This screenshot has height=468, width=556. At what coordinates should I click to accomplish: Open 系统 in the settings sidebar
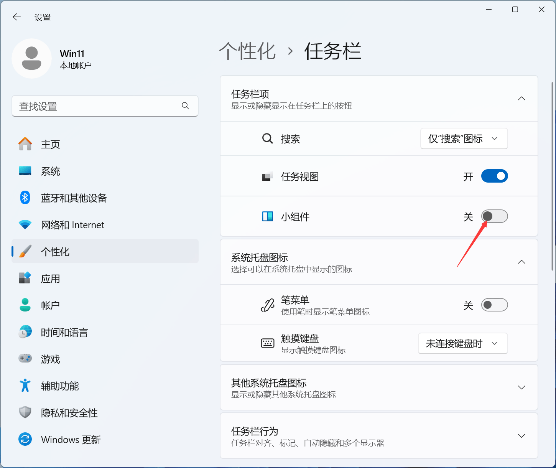[x=51, y=171]
